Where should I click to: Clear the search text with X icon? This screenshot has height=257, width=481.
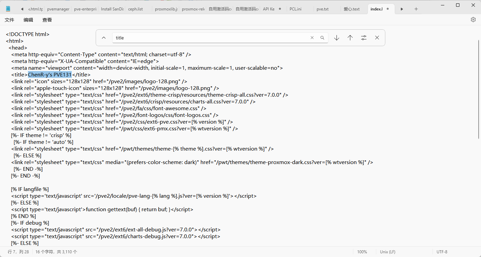[x=312, y=38]
